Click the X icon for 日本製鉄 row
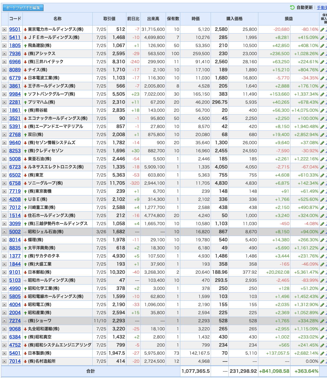 coord(4,353)
